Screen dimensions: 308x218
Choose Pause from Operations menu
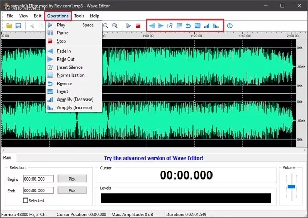pyautogui.click(x=73, y=33)
